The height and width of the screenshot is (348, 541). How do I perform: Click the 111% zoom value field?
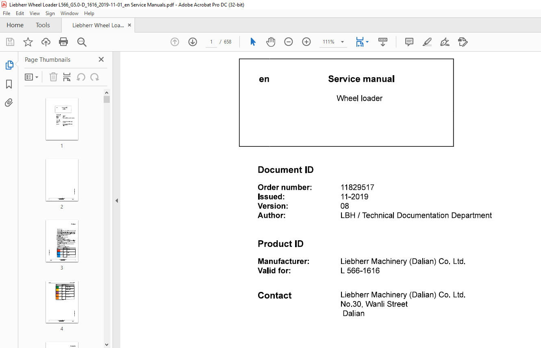[x=328, y=42]
